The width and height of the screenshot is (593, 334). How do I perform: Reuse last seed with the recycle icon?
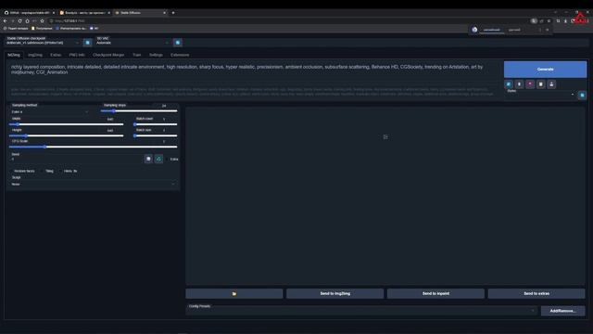click(x=158, y=159)
